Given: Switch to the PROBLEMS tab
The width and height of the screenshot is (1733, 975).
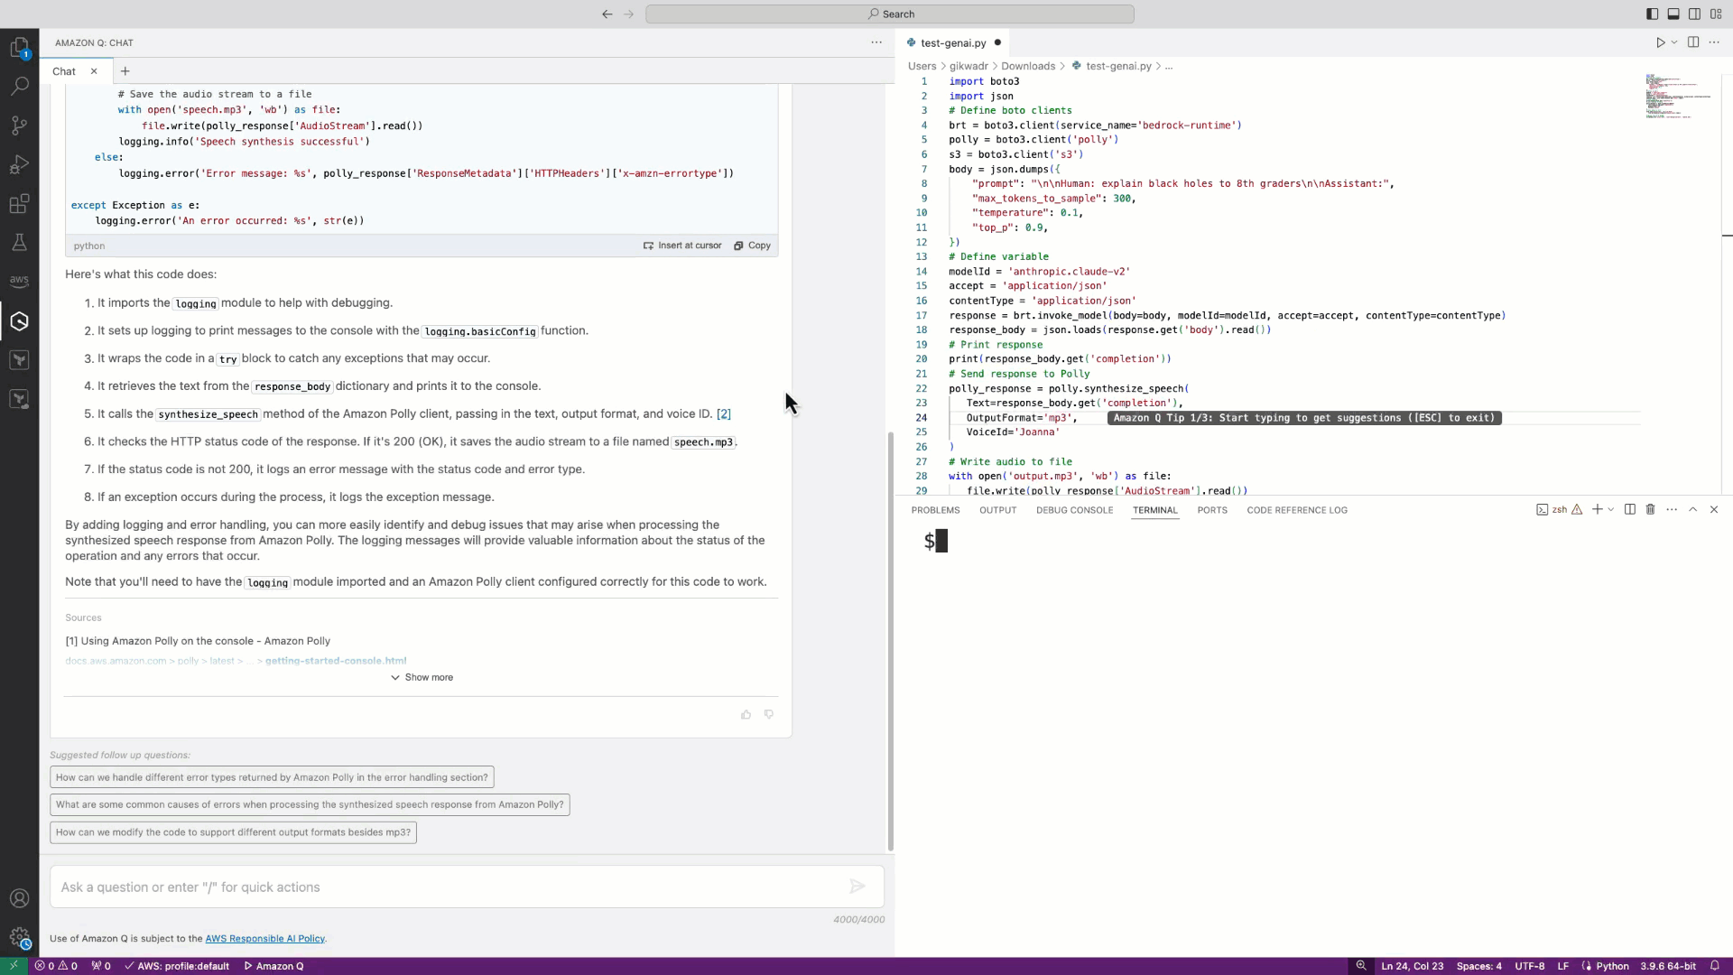Looking at the screenshot, I should [935, 509].
